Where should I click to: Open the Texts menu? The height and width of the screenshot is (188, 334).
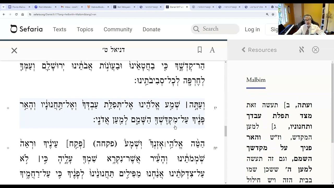pyautogui.click(x=59, y=30)
